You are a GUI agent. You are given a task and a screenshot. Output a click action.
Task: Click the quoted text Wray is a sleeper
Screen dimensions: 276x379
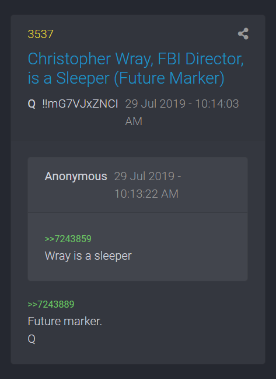tap(88, 256)
